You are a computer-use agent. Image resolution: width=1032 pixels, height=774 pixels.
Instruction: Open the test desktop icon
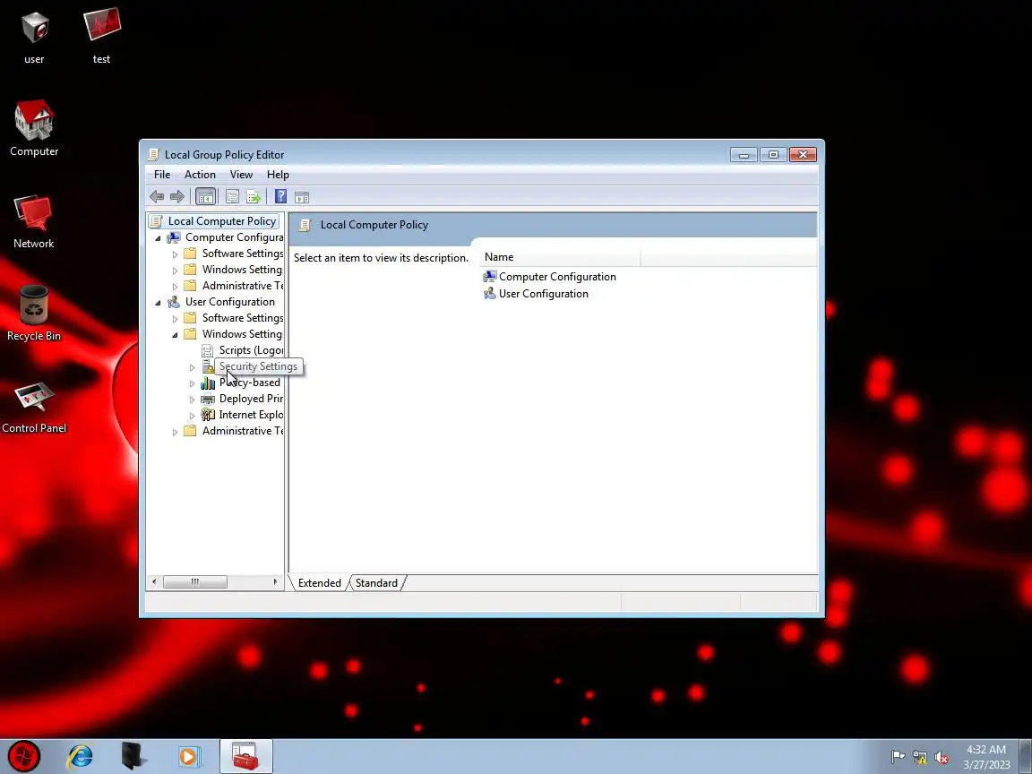(101, 37)
